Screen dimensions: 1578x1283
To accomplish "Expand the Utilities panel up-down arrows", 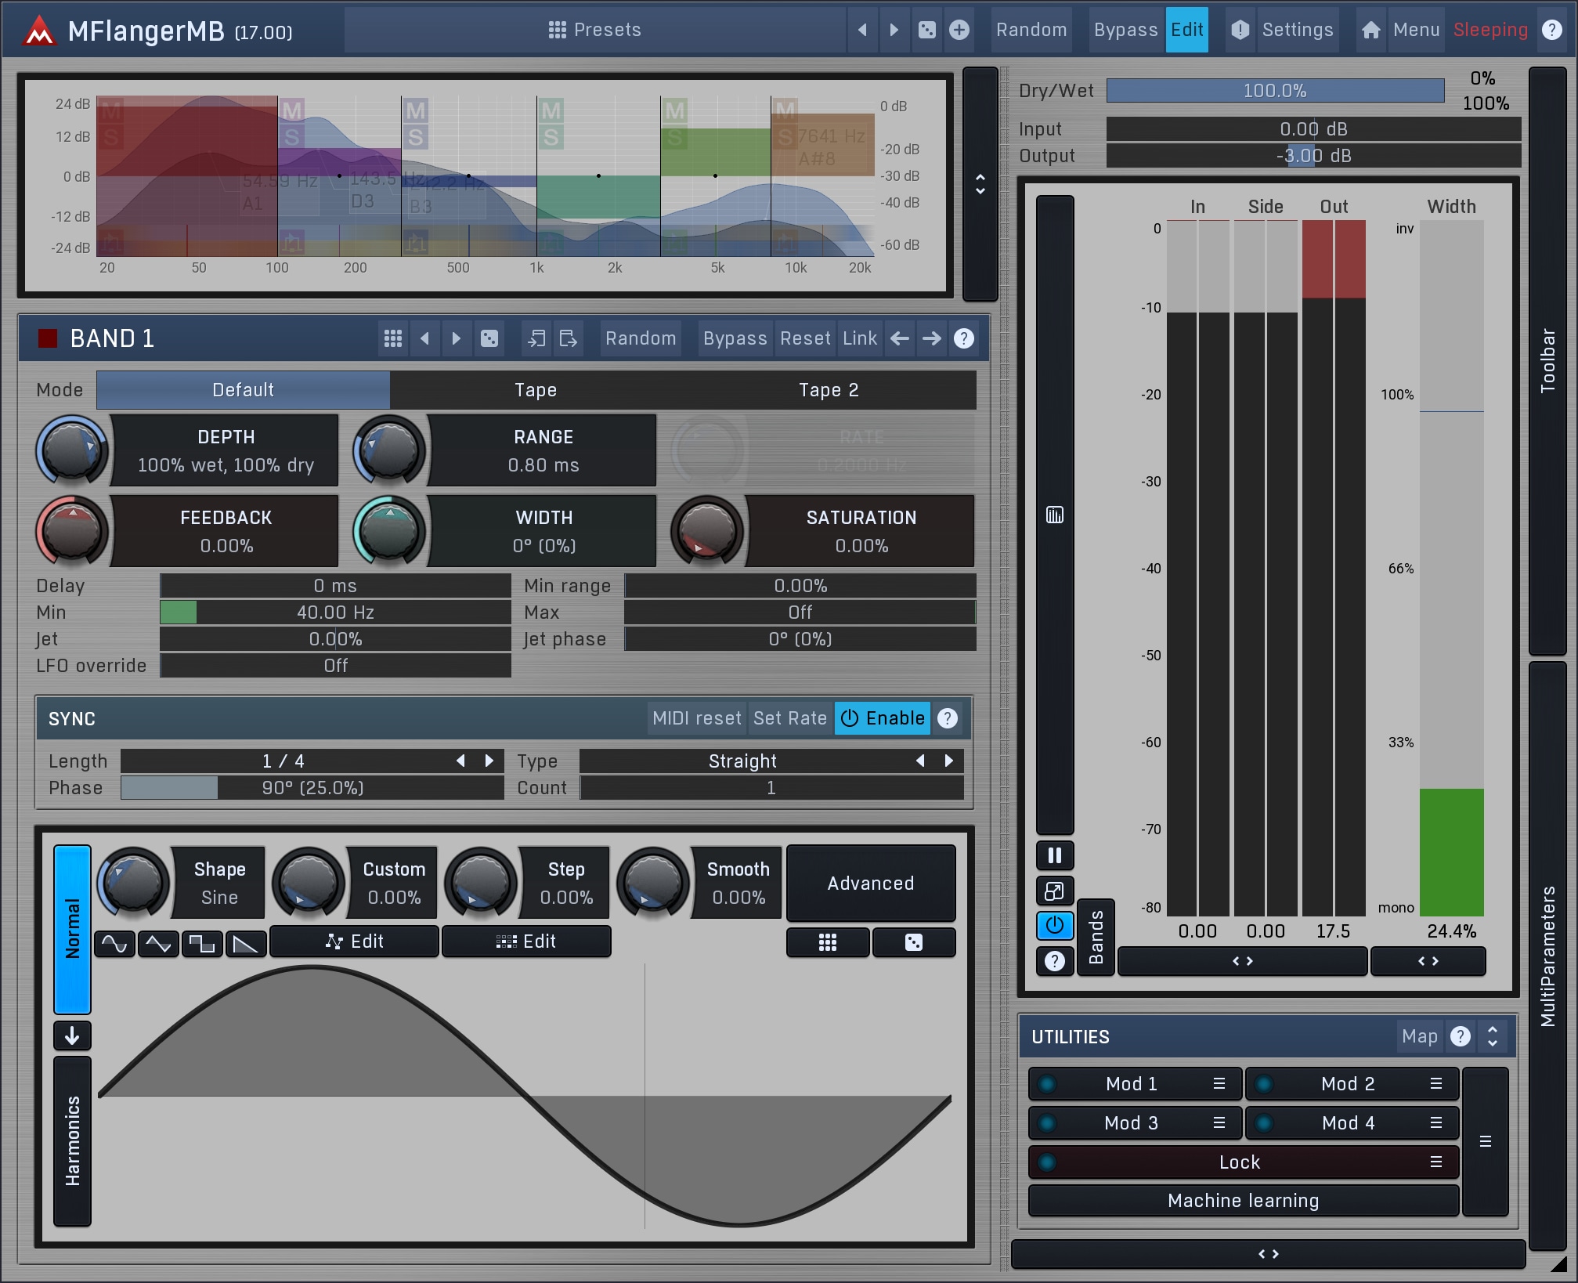I will pyautogui.click(x=1493, y=1036).
